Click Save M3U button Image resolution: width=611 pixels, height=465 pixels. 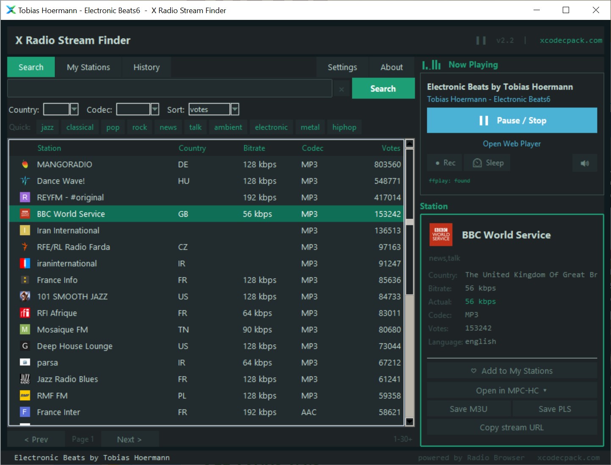click(x=469, y=409)
